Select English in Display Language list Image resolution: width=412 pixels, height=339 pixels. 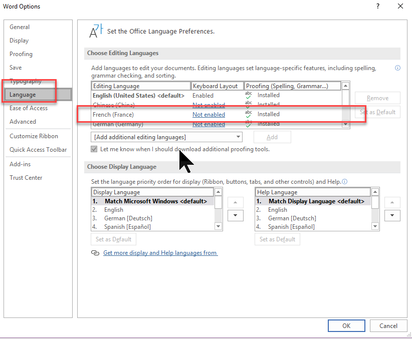[x=153, y=209]
